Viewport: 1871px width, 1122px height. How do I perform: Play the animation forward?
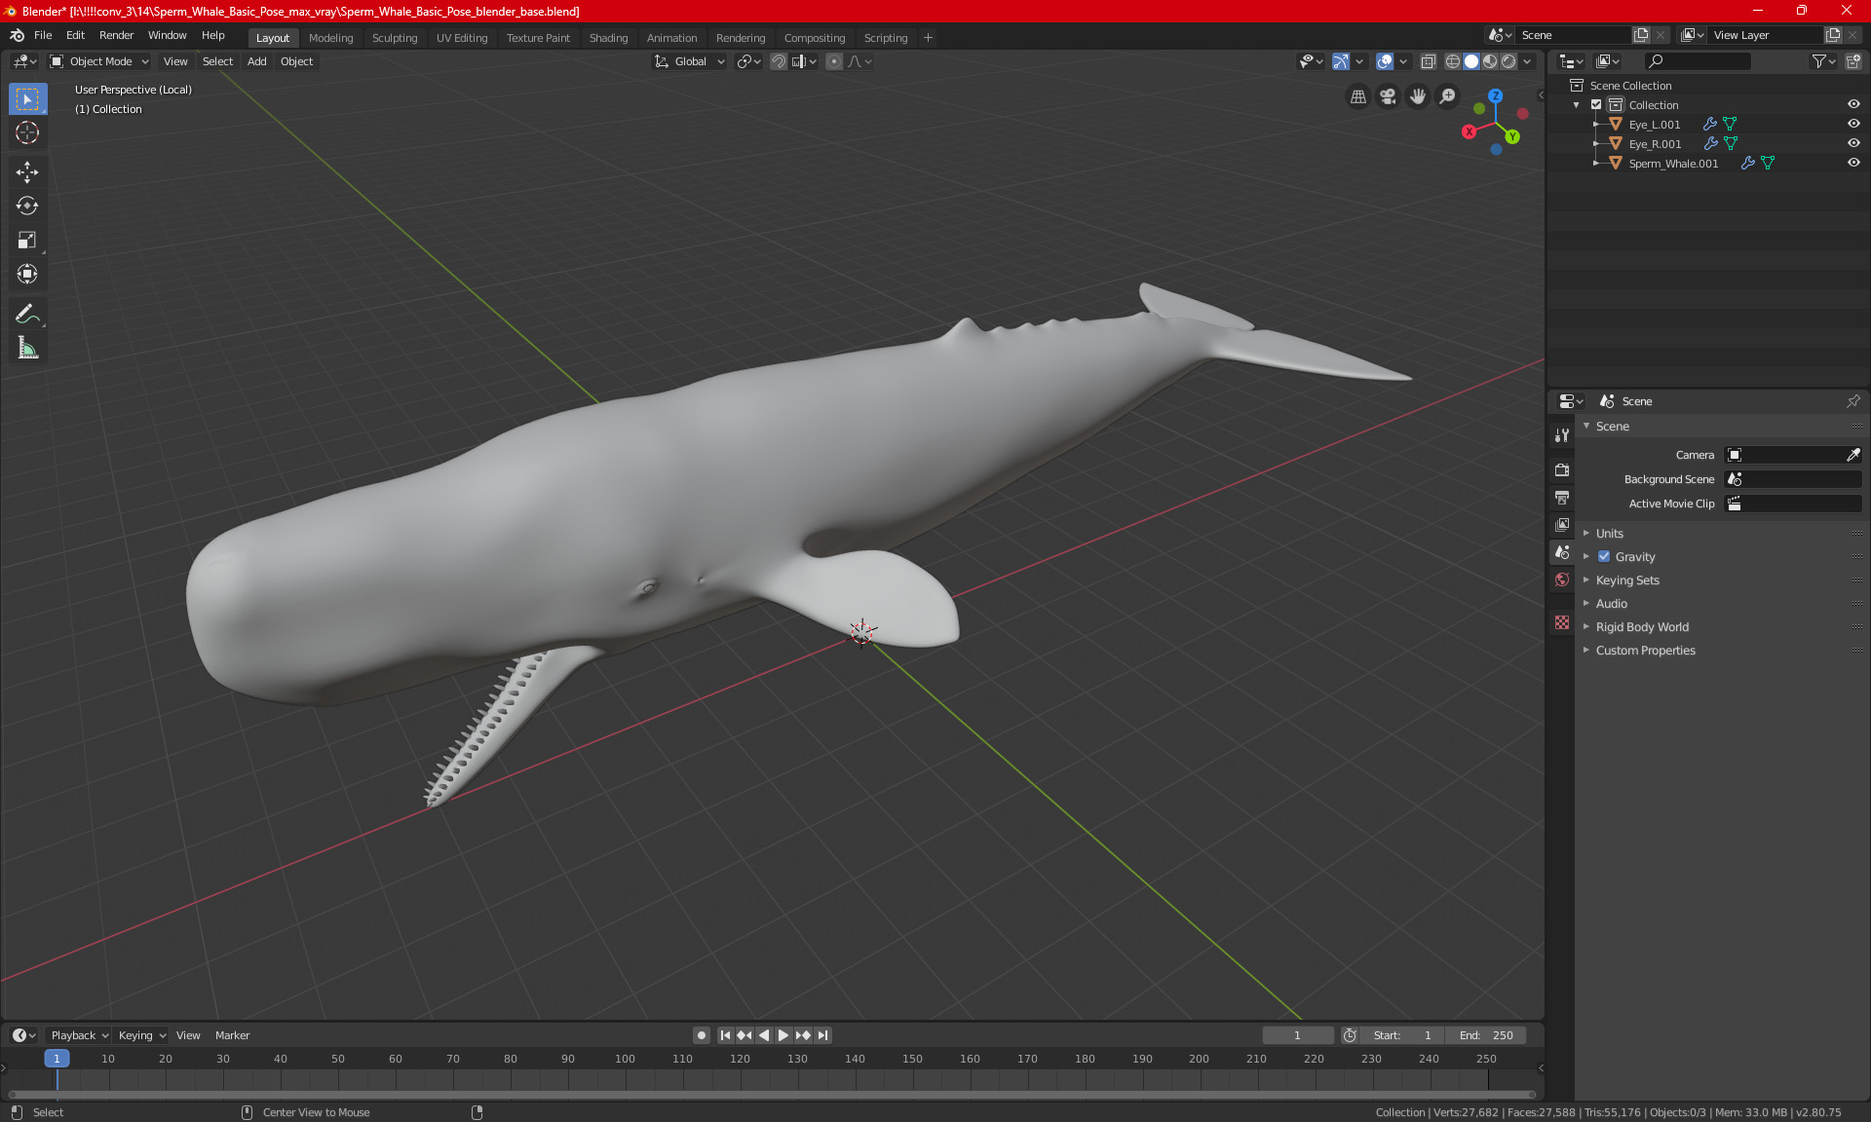[783, 1035]
